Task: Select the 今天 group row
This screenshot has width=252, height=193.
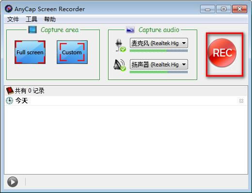Action: coord(126,101)
